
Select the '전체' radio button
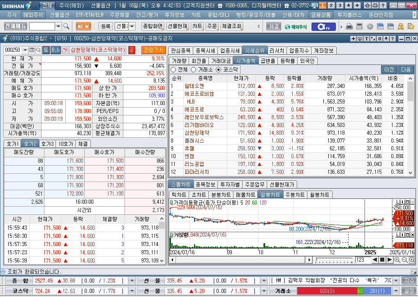[173, 69]
